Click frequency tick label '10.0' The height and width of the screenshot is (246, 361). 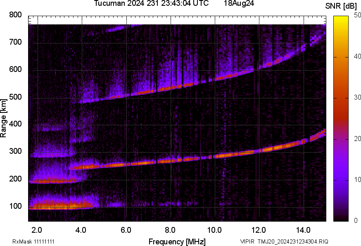(214, 230)
